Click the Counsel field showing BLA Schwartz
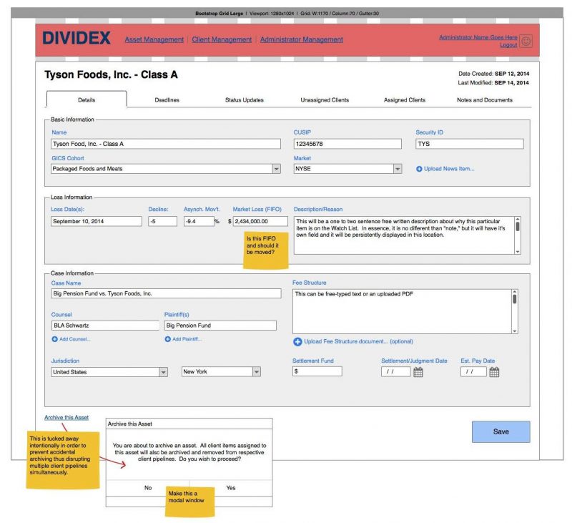Screen dimensions: 572x523 coord(105,326)
